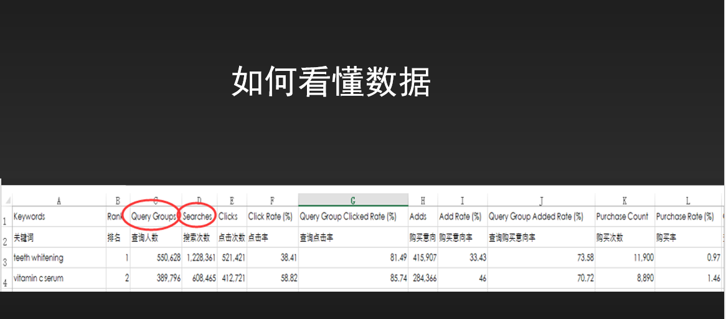
Task: Select the column A header
Action: (59, 200)
